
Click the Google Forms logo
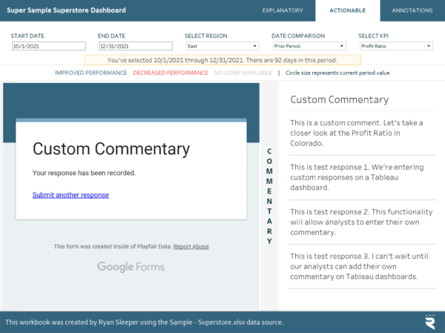point(131,267)
